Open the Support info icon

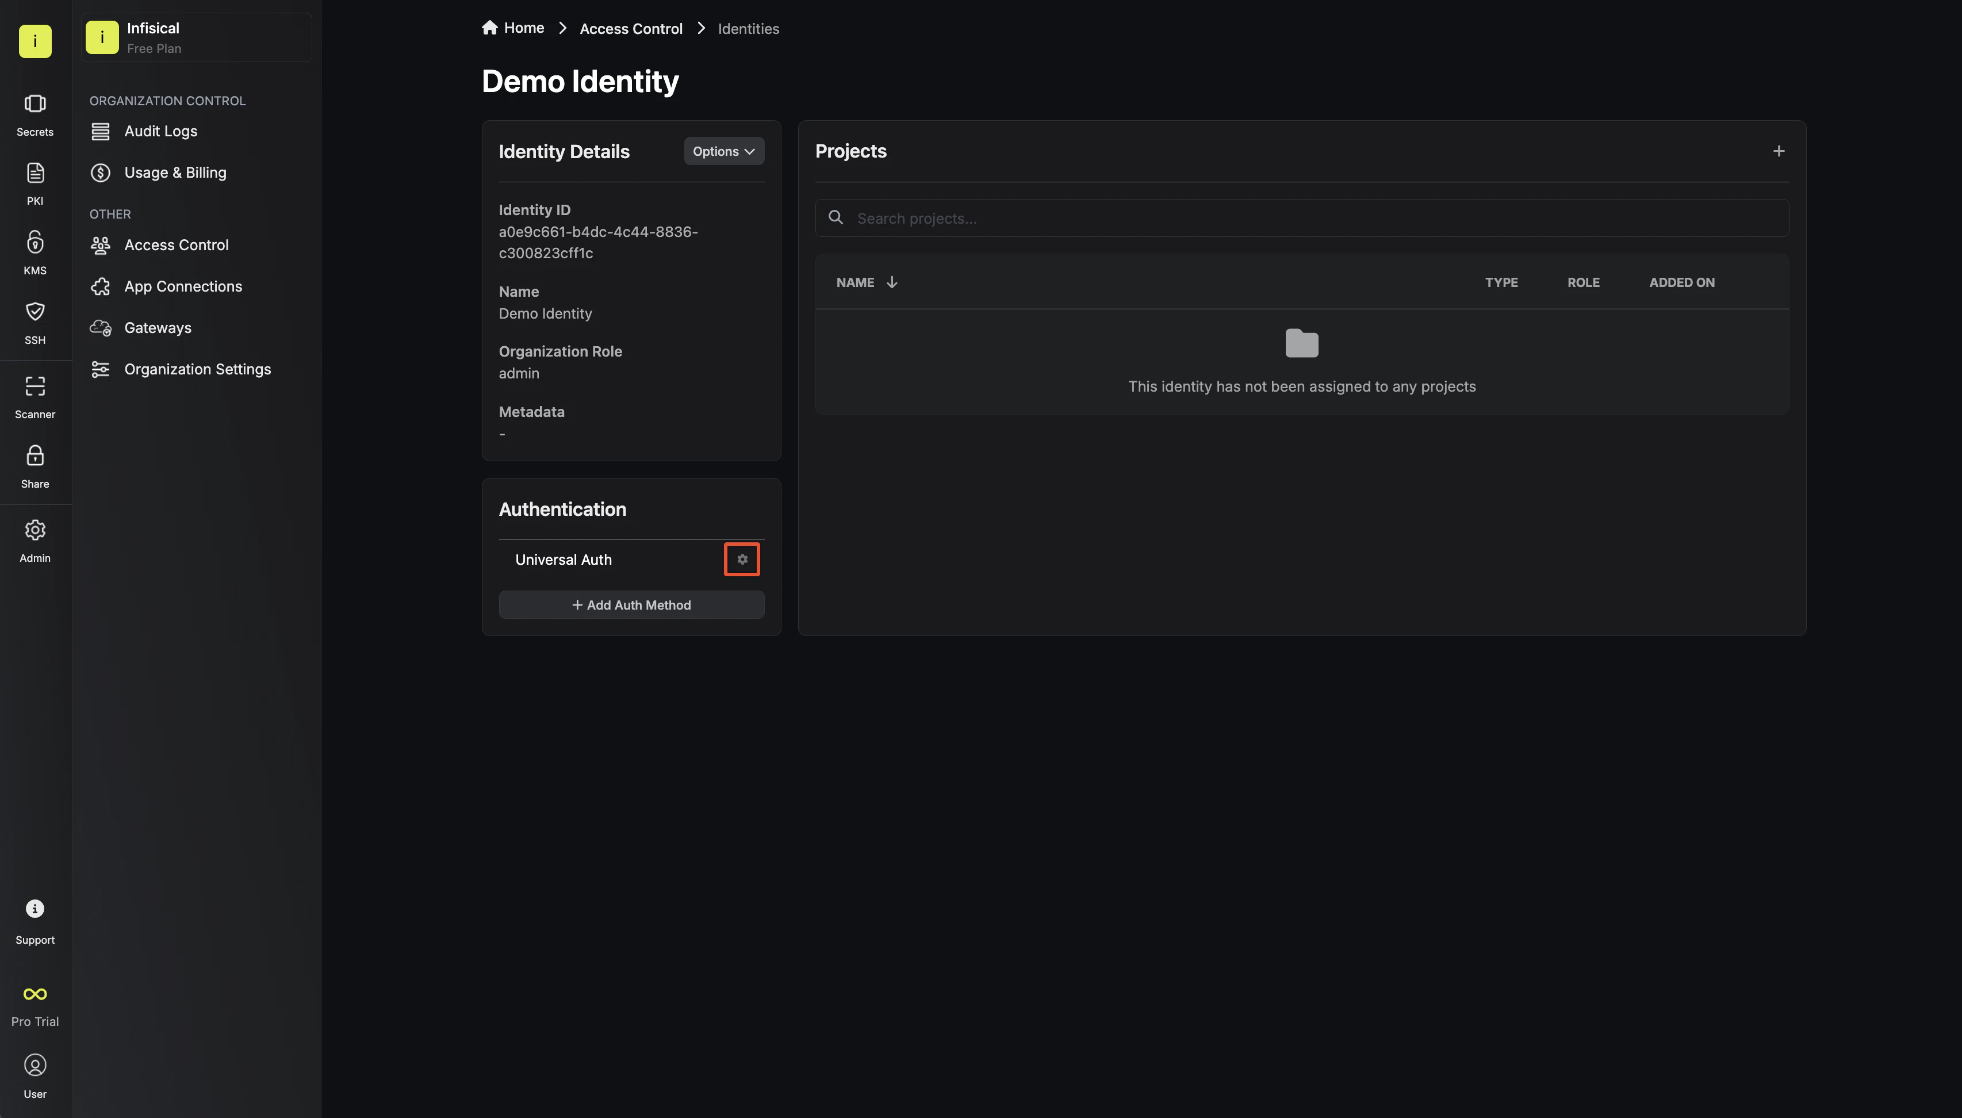(x=35, y=909)
